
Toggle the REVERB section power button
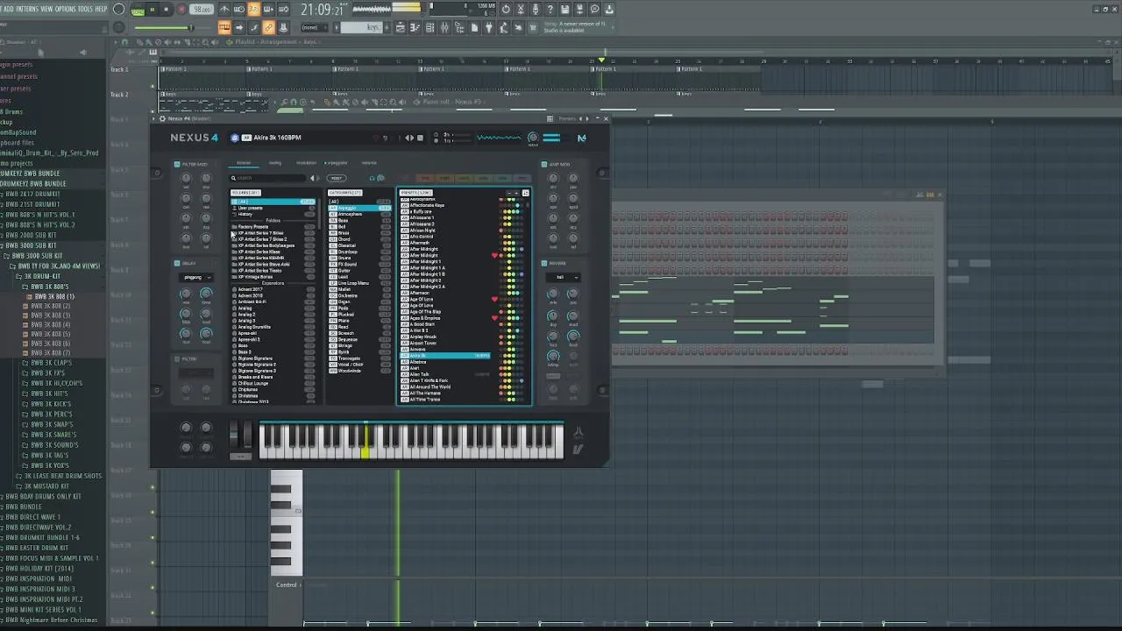[x=544, y=263]
